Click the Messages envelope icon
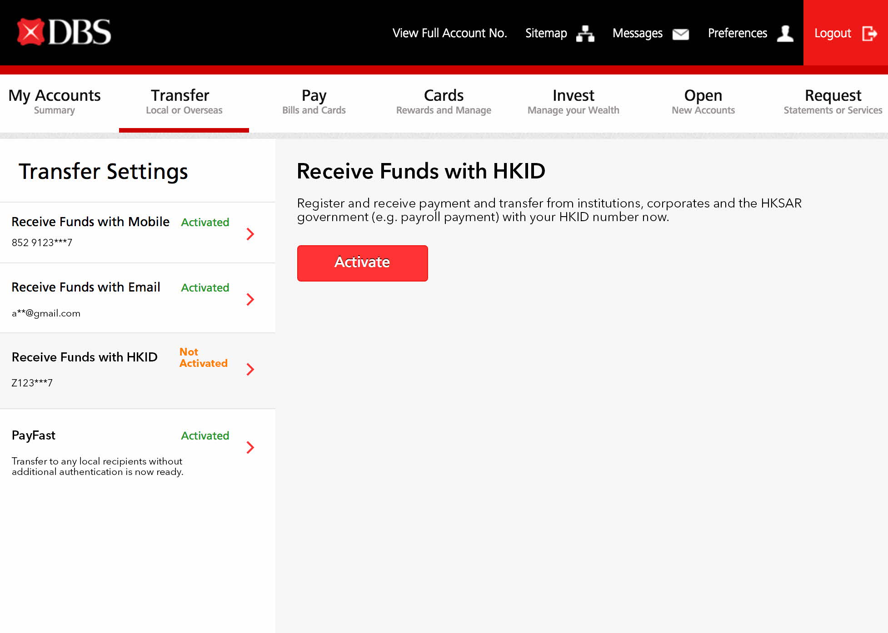The image size is (888, 633). 680,34
